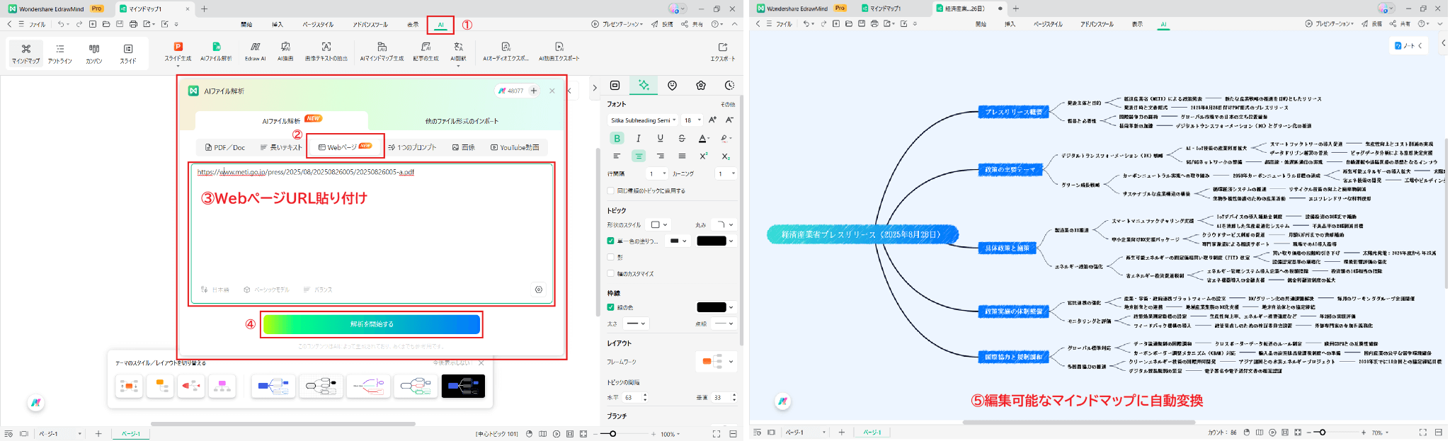Open the Sitka Subheading Semi font dropdown

click(644, 120)
